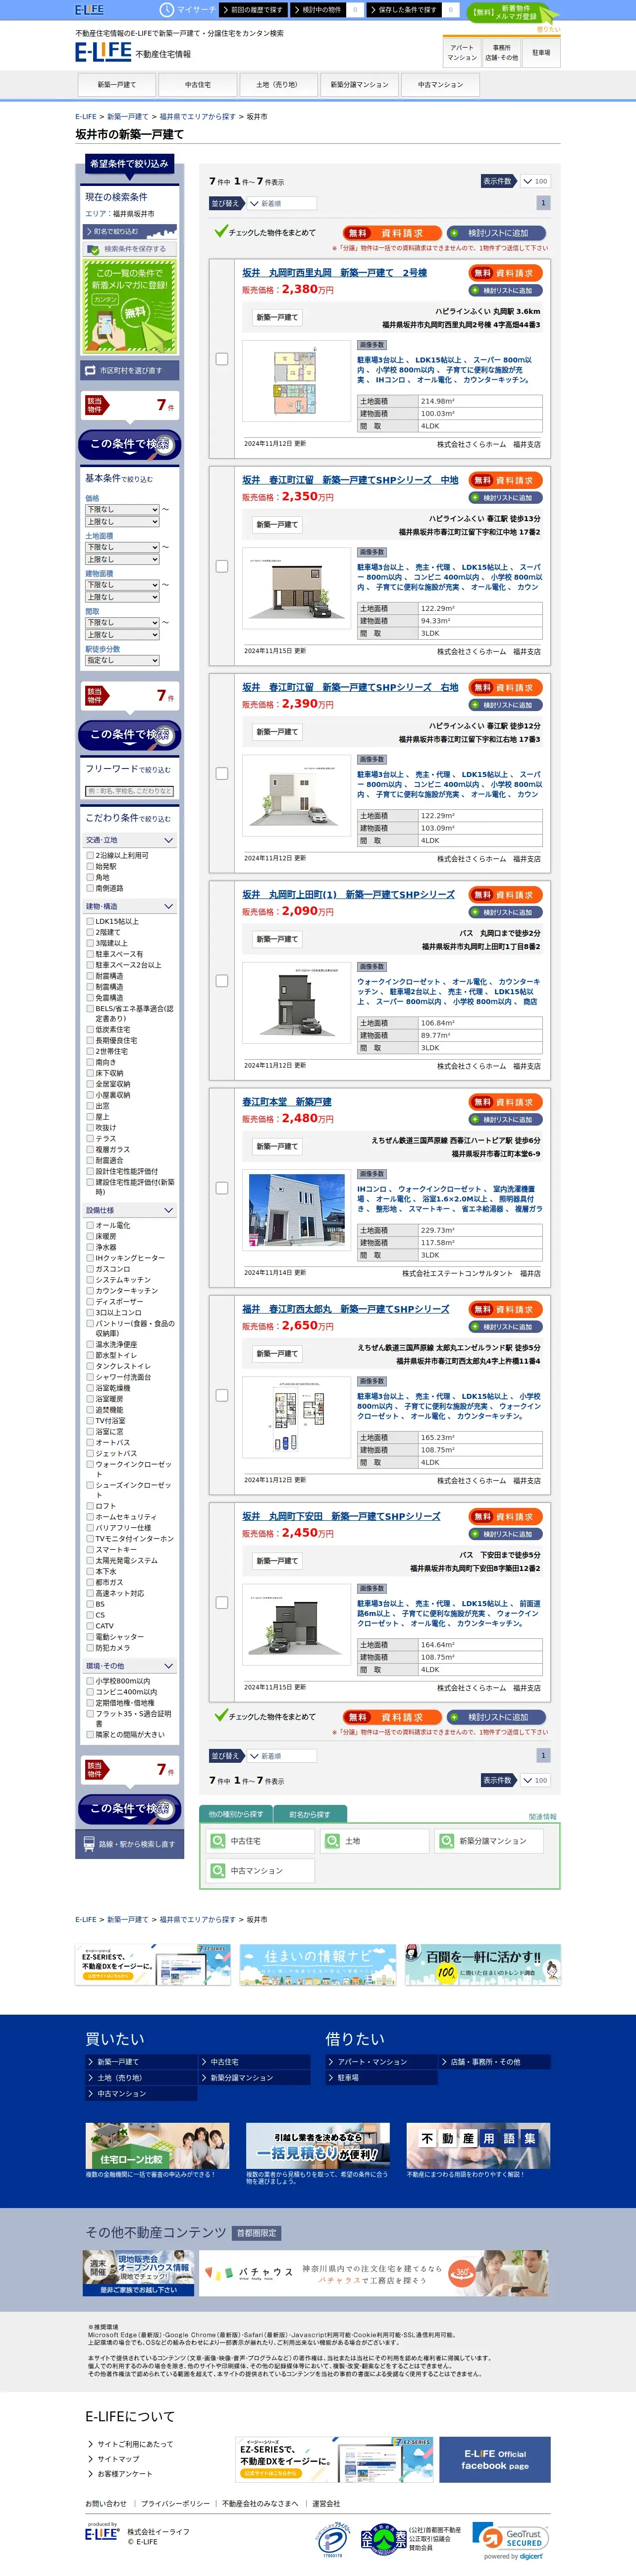The width and height of the screenshot is (636, 2576).
Task: Tick the 南側道路 filter checkbox
Action: click(90, 888)
